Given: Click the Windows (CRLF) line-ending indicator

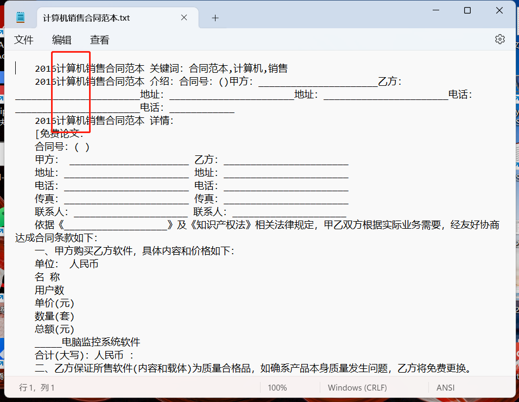Looking at the screenshot, I should click(357, 388).
